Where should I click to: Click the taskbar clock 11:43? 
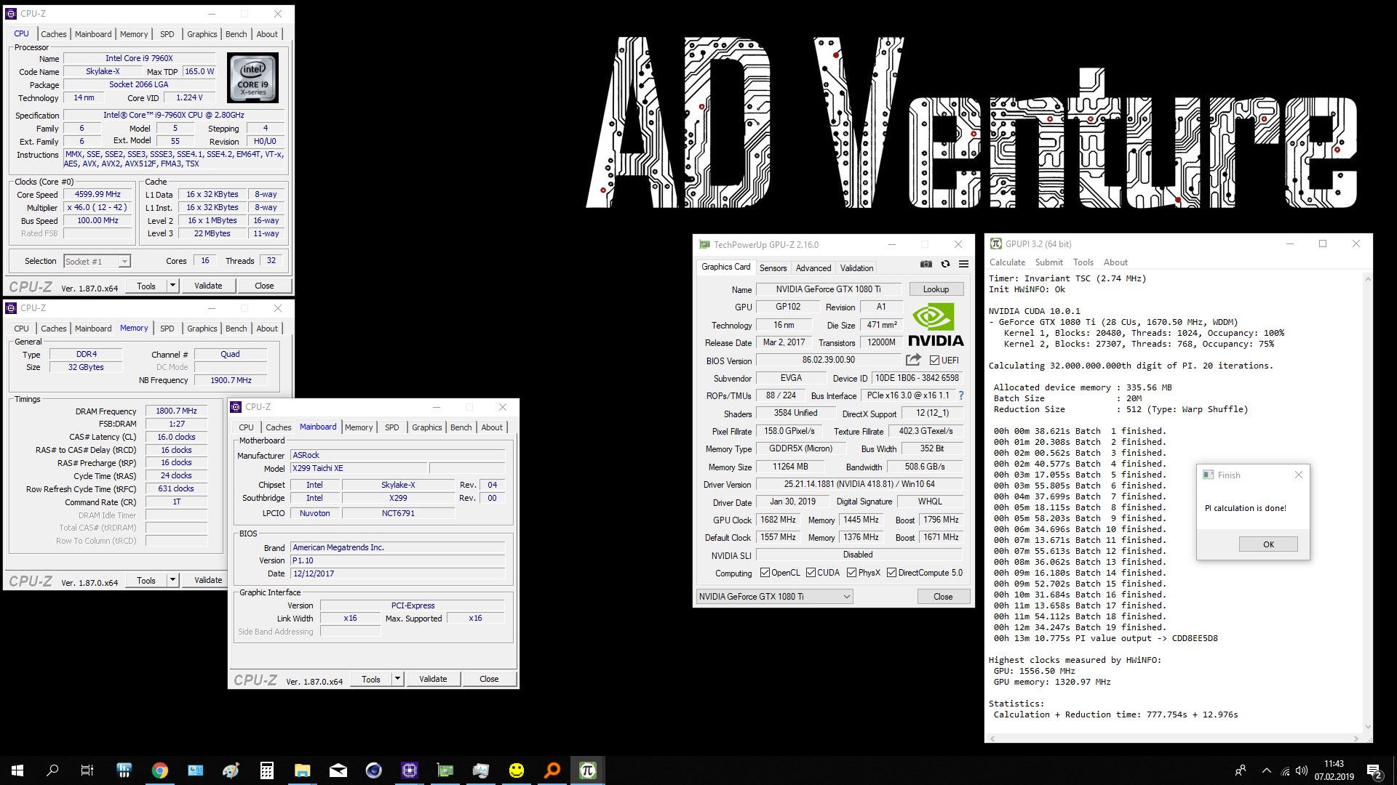pyautogui.click(x=1334, y=764)
